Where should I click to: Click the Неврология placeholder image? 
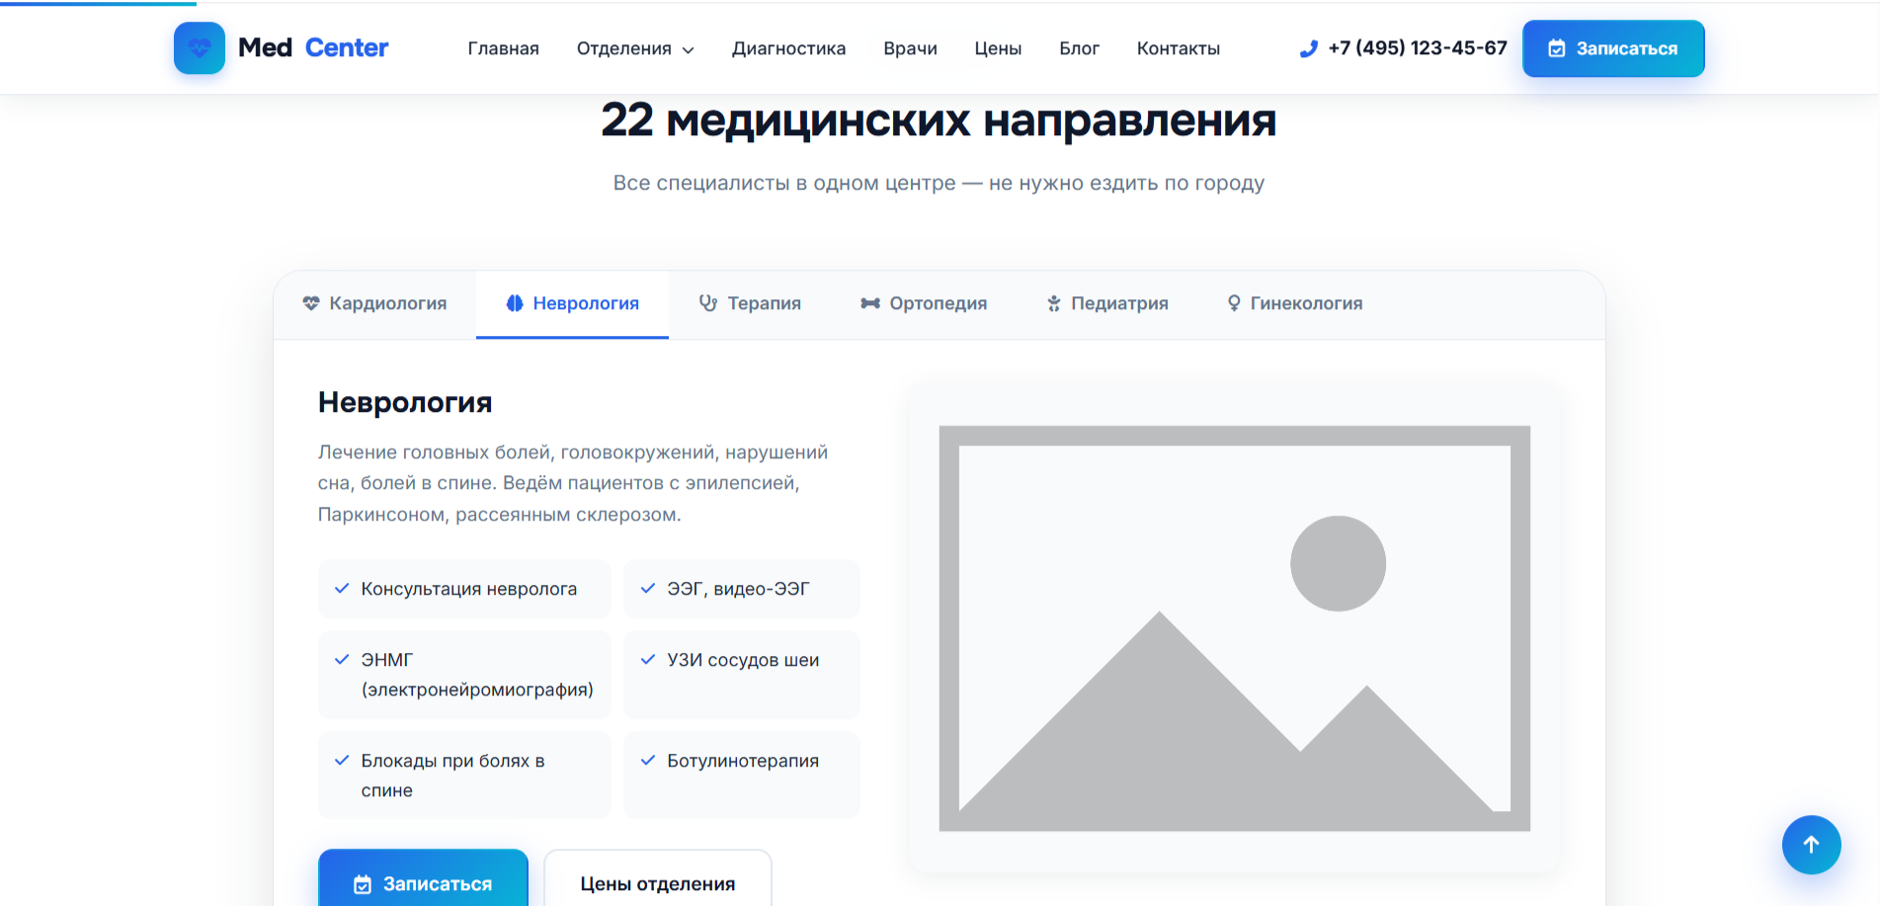(x=1234, y=628)
